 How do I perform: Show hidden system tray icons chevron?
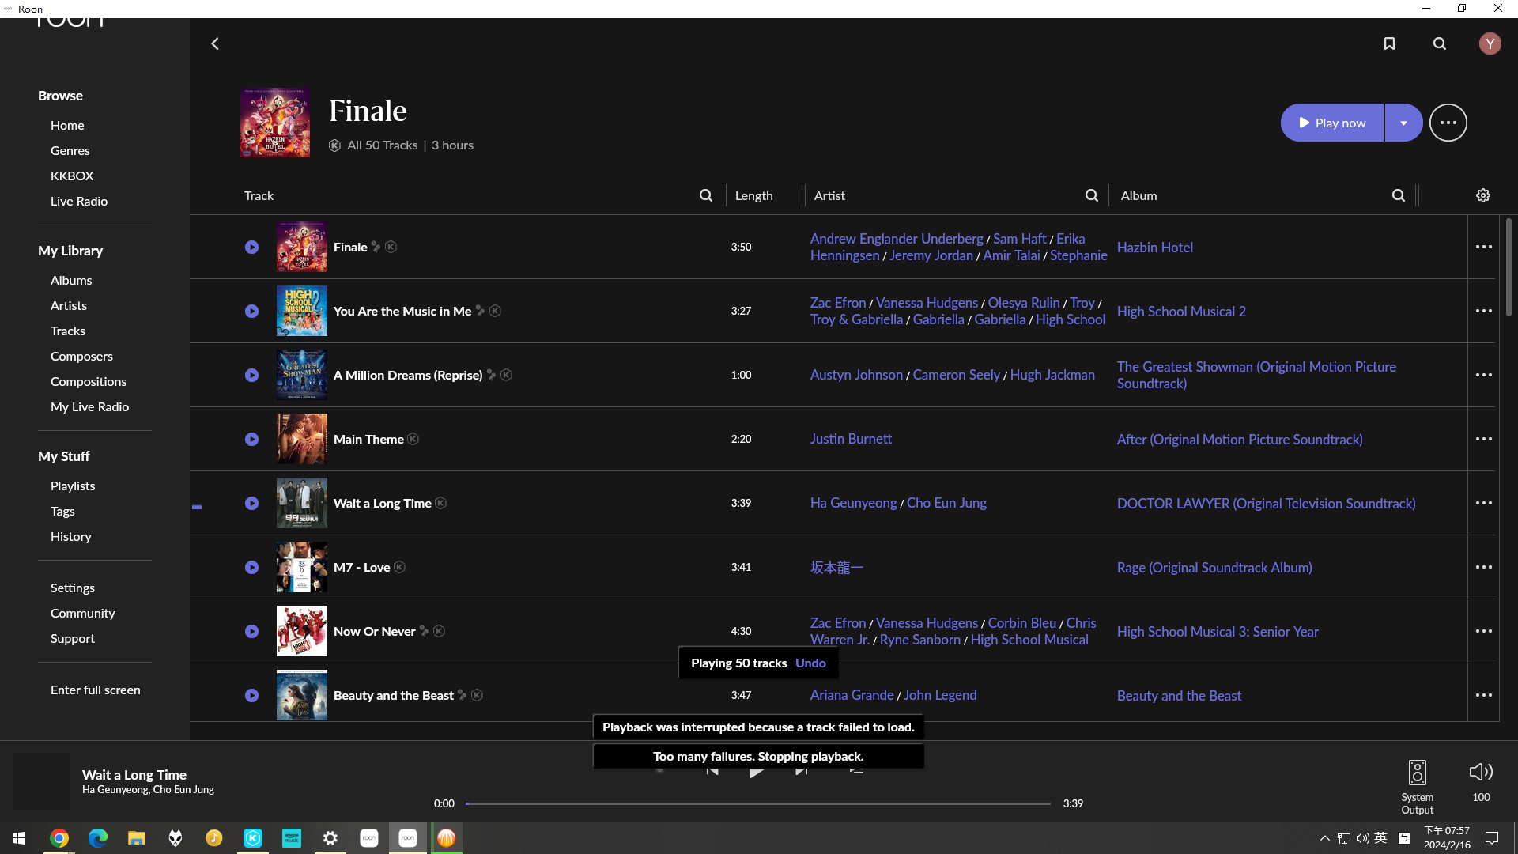click(1324, 838)
